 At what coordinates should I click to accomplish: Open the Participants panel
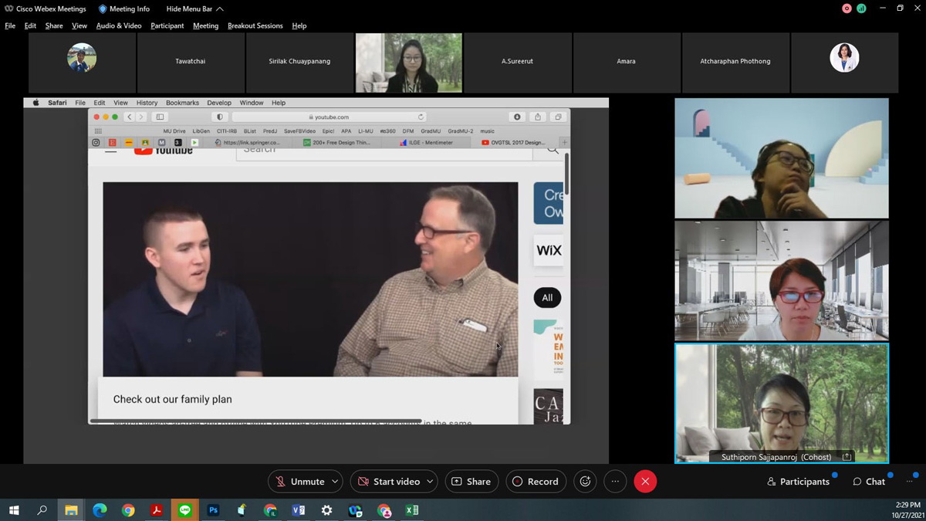click(x=797, y=482)
